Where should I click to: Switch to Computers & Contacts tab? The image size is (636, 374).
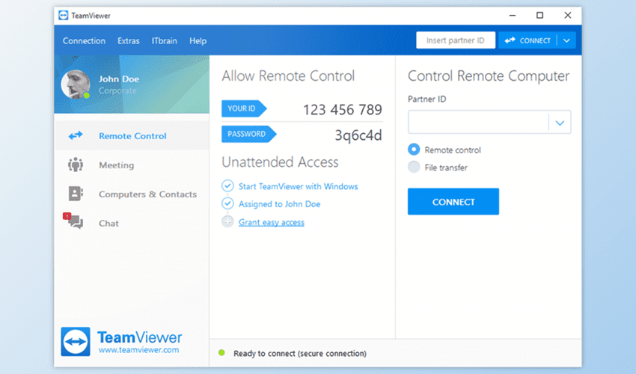pos(132,194)
